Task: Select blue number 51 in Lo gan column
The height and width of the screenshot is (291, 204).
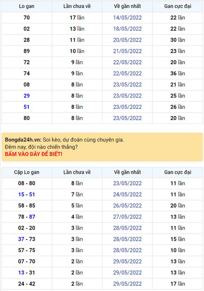Action: [x=26, y=107]
